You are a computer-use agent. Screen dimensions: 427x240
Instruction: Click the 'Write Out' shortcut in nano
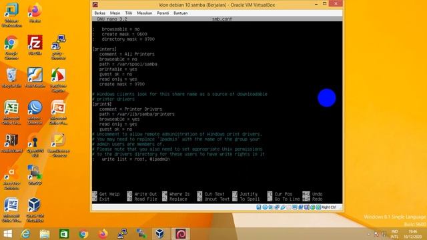(x=142, y=194)
